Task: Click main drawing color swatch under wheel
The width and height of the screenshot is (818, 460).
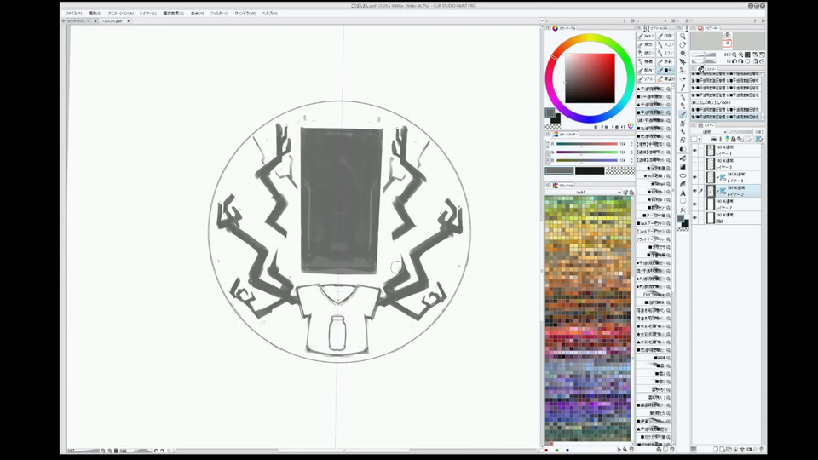Action: click(x=550, y=113)
